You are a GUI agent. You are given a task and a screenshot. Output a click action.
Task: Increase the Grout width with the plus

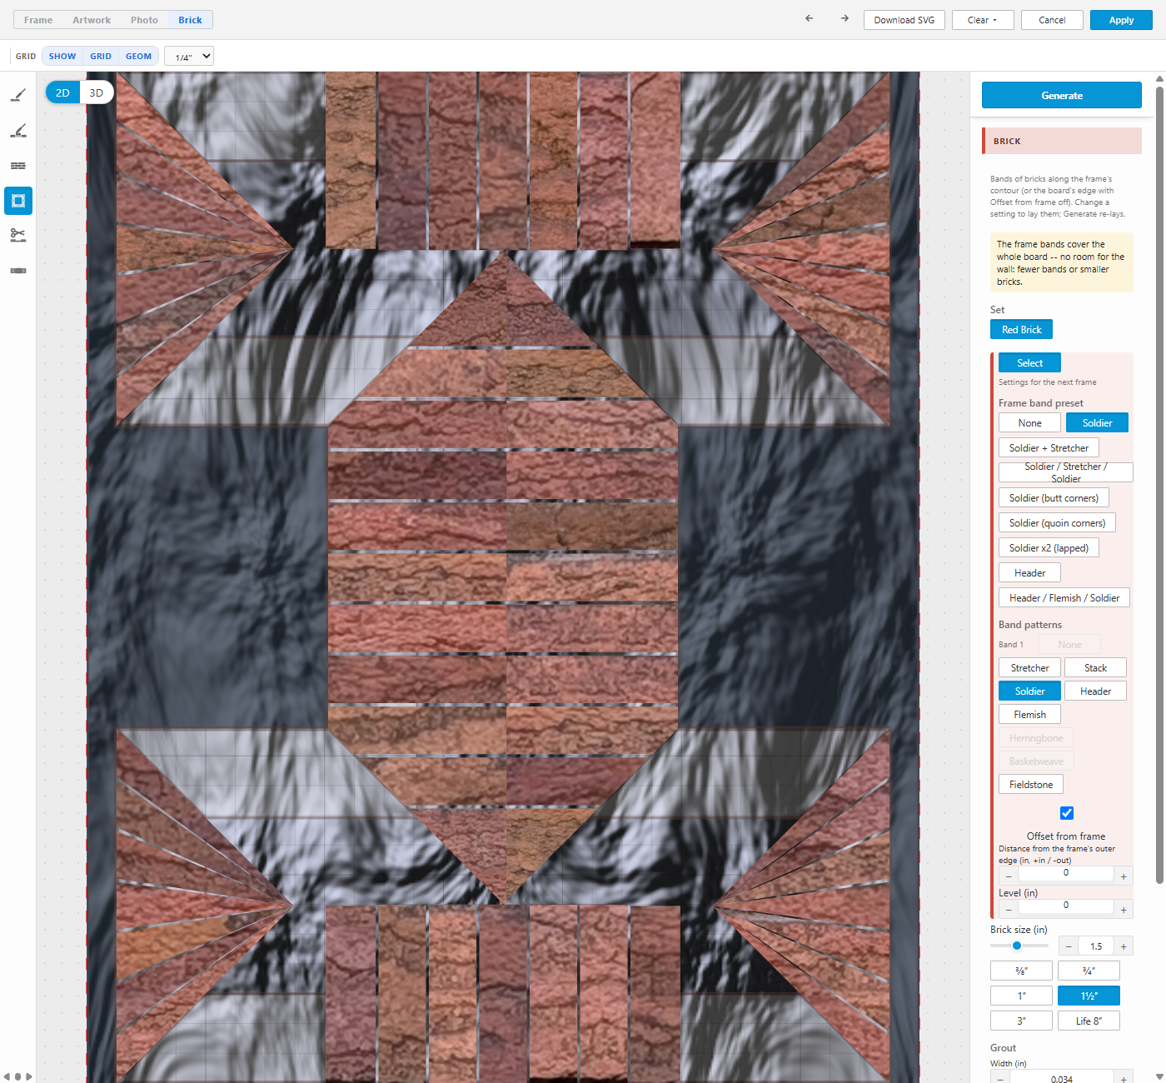tap(1124, 1078)
